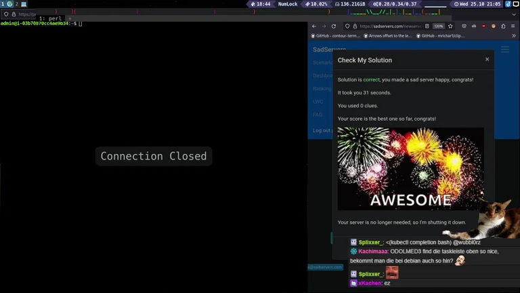Click the blue music note tray icon
This screenshot has height=293, width=520.
pyautogui.click(x=508, y=4)
